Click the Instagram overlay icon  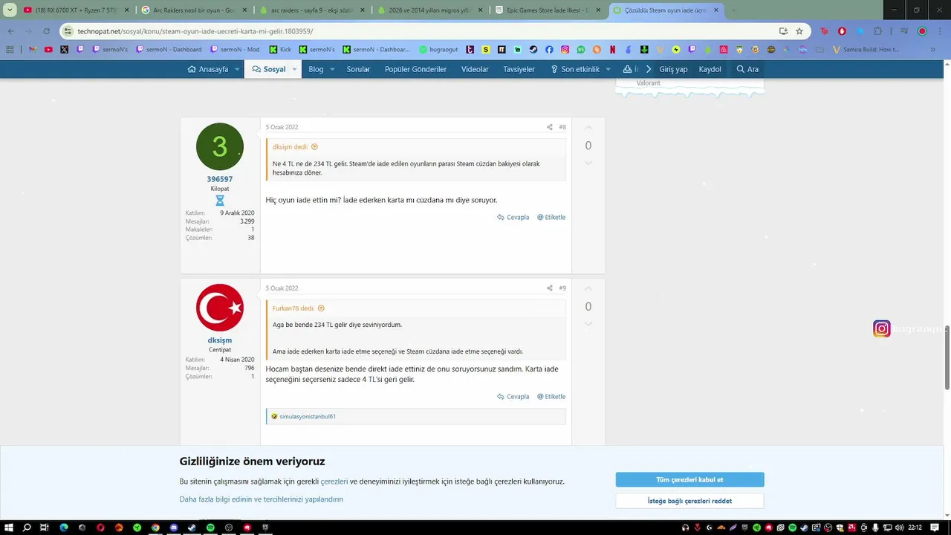882,328
